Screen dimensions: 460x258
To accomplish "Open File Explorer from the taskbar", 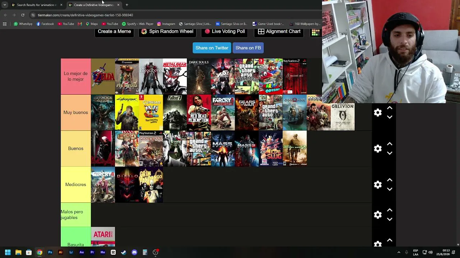I will (18, 252).
